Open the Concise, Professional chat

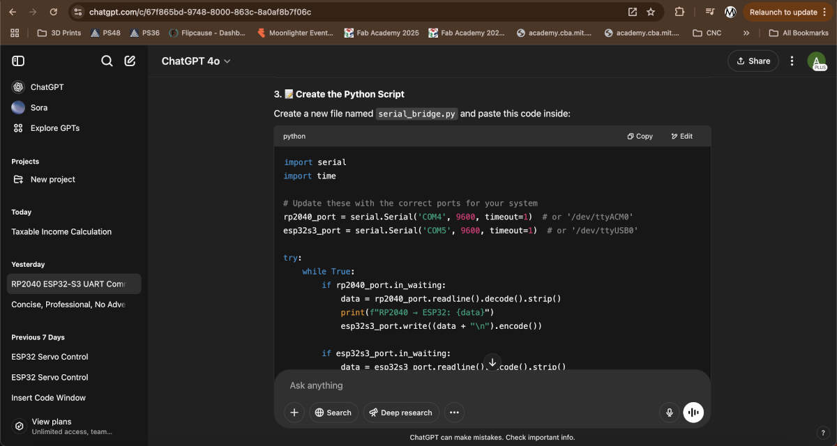(x=73, y=305)
